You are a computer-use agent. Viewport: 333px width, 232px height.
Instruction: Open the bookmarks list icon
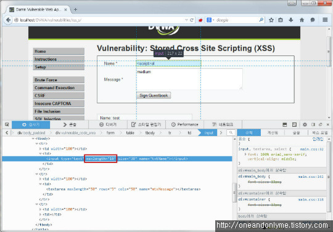281,20
